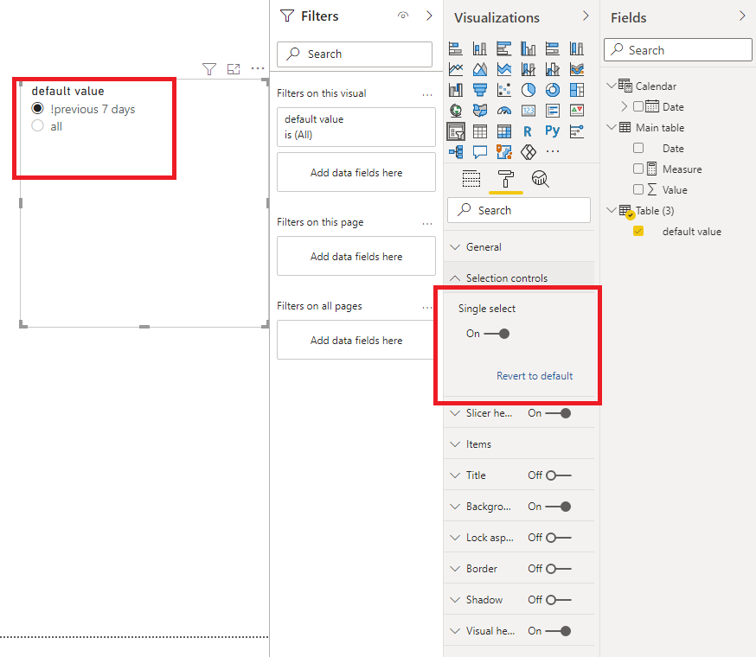Select the Scatter chart visualization
Viewport: 756px width, 657px height.
504,90
